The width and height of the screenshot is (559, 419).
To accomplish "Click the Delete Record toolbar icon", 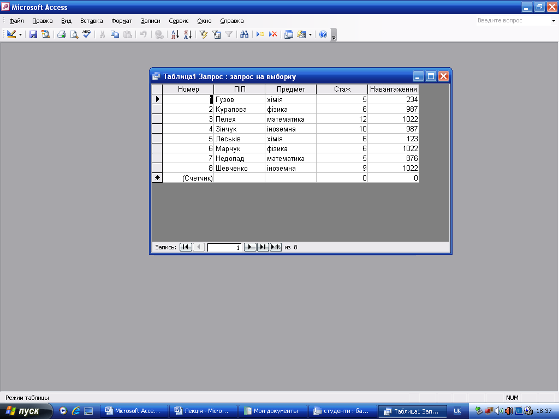I will 273,34.
